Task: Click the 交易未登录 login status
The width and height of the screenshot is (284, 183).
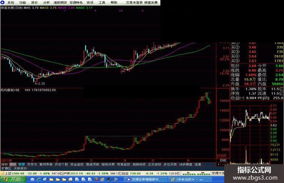Action: (134, 2)
